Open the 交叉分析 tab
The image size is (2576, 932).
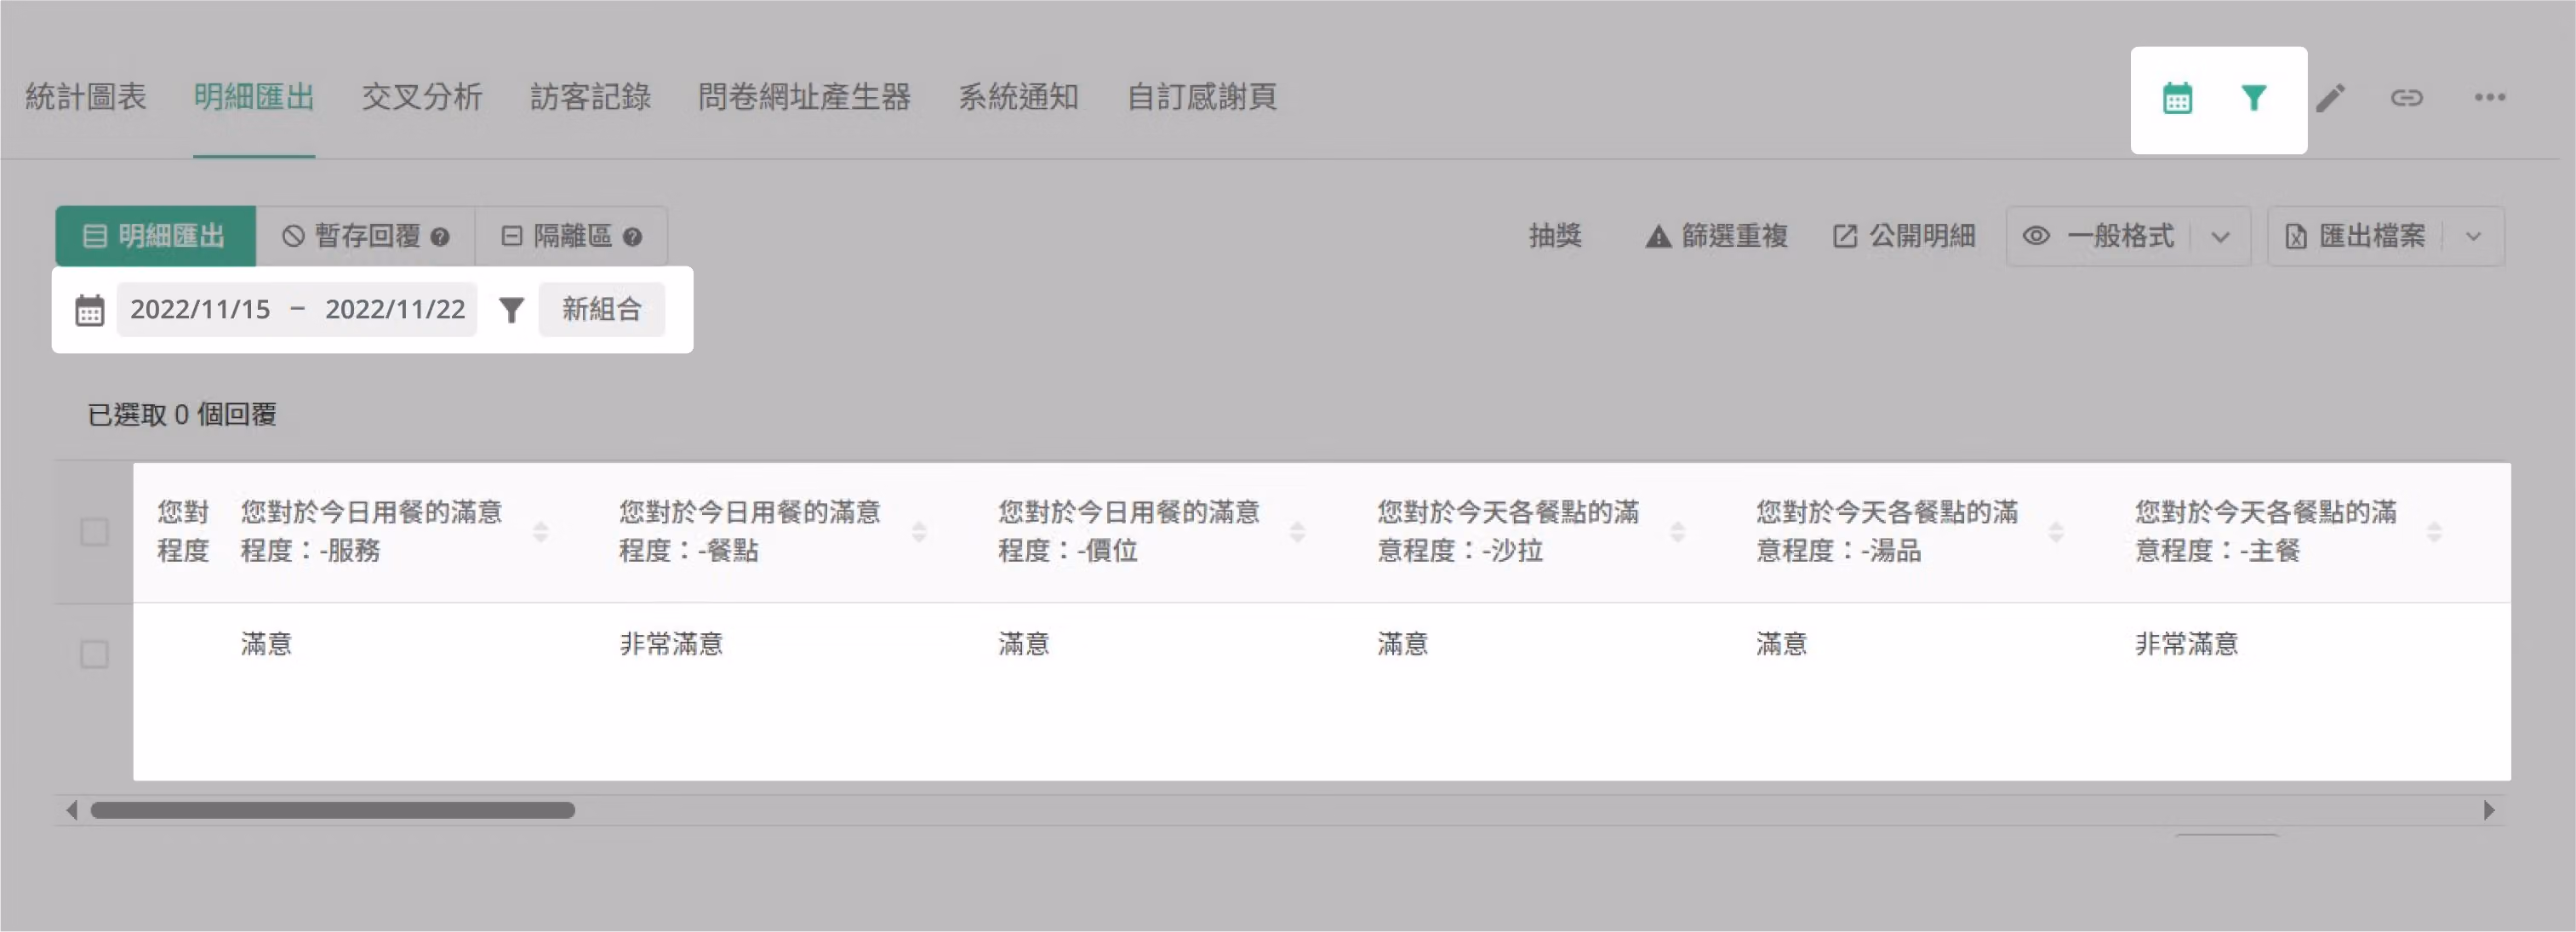point(422,97)
